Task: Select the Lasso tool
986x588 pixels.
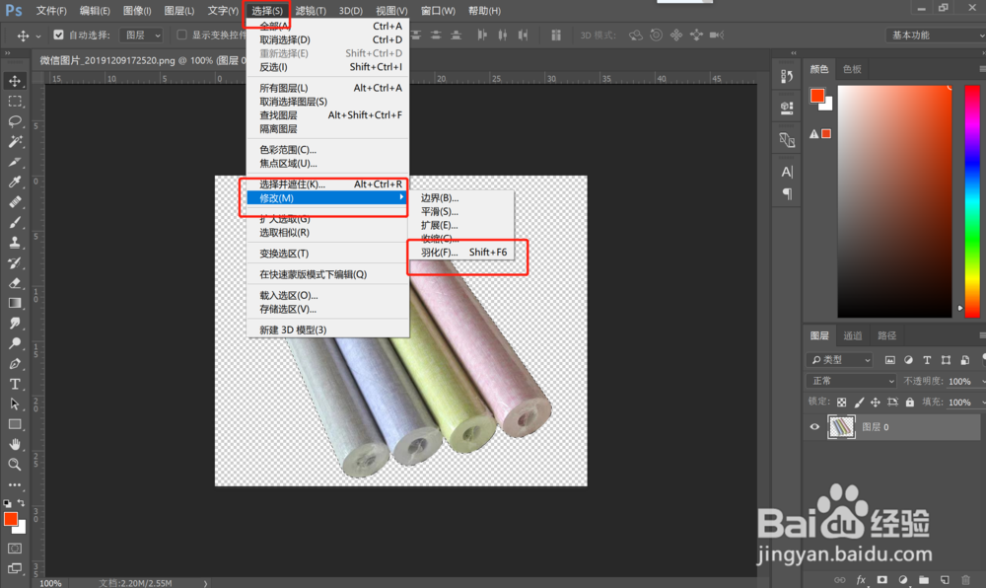Action: coord(15,120)
